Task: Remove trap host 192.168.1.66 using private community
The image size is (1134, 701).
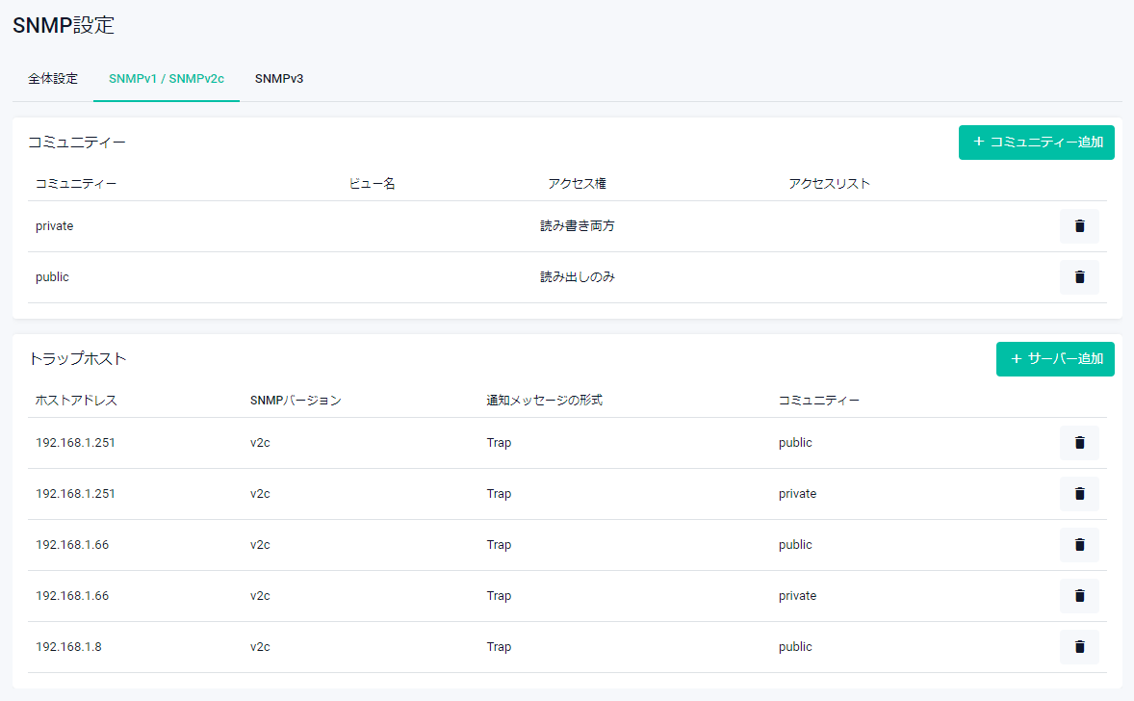Action: [1079, 596]
